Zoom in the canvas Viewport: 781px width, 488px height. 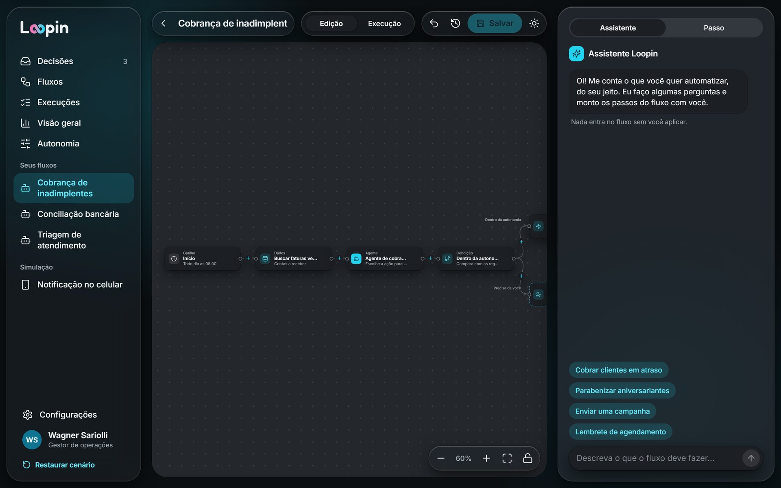(486, 458)
